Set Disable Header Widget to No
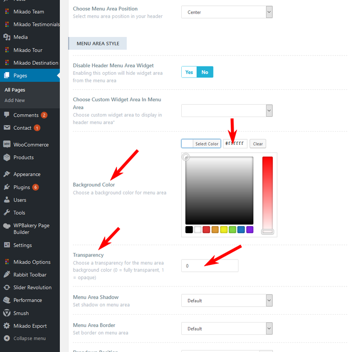Viewport: 348px width, 352px height. 205,72
